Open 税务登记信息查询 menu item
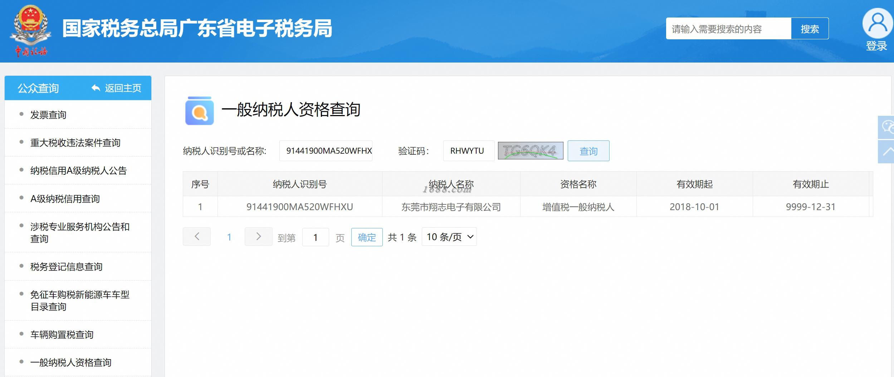The image size is (894, 377). pyautogui.click(x=78, y=267)
